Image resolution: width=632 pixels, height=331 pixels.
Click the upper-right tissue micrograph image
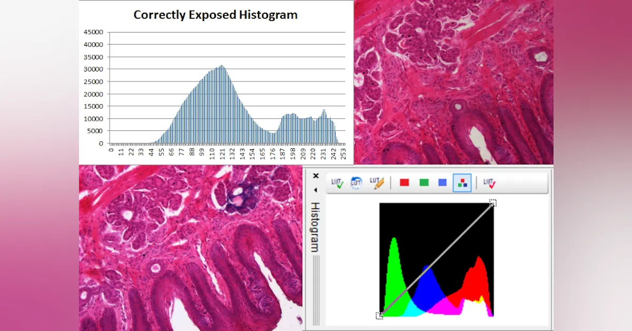(x=453, y=82)
